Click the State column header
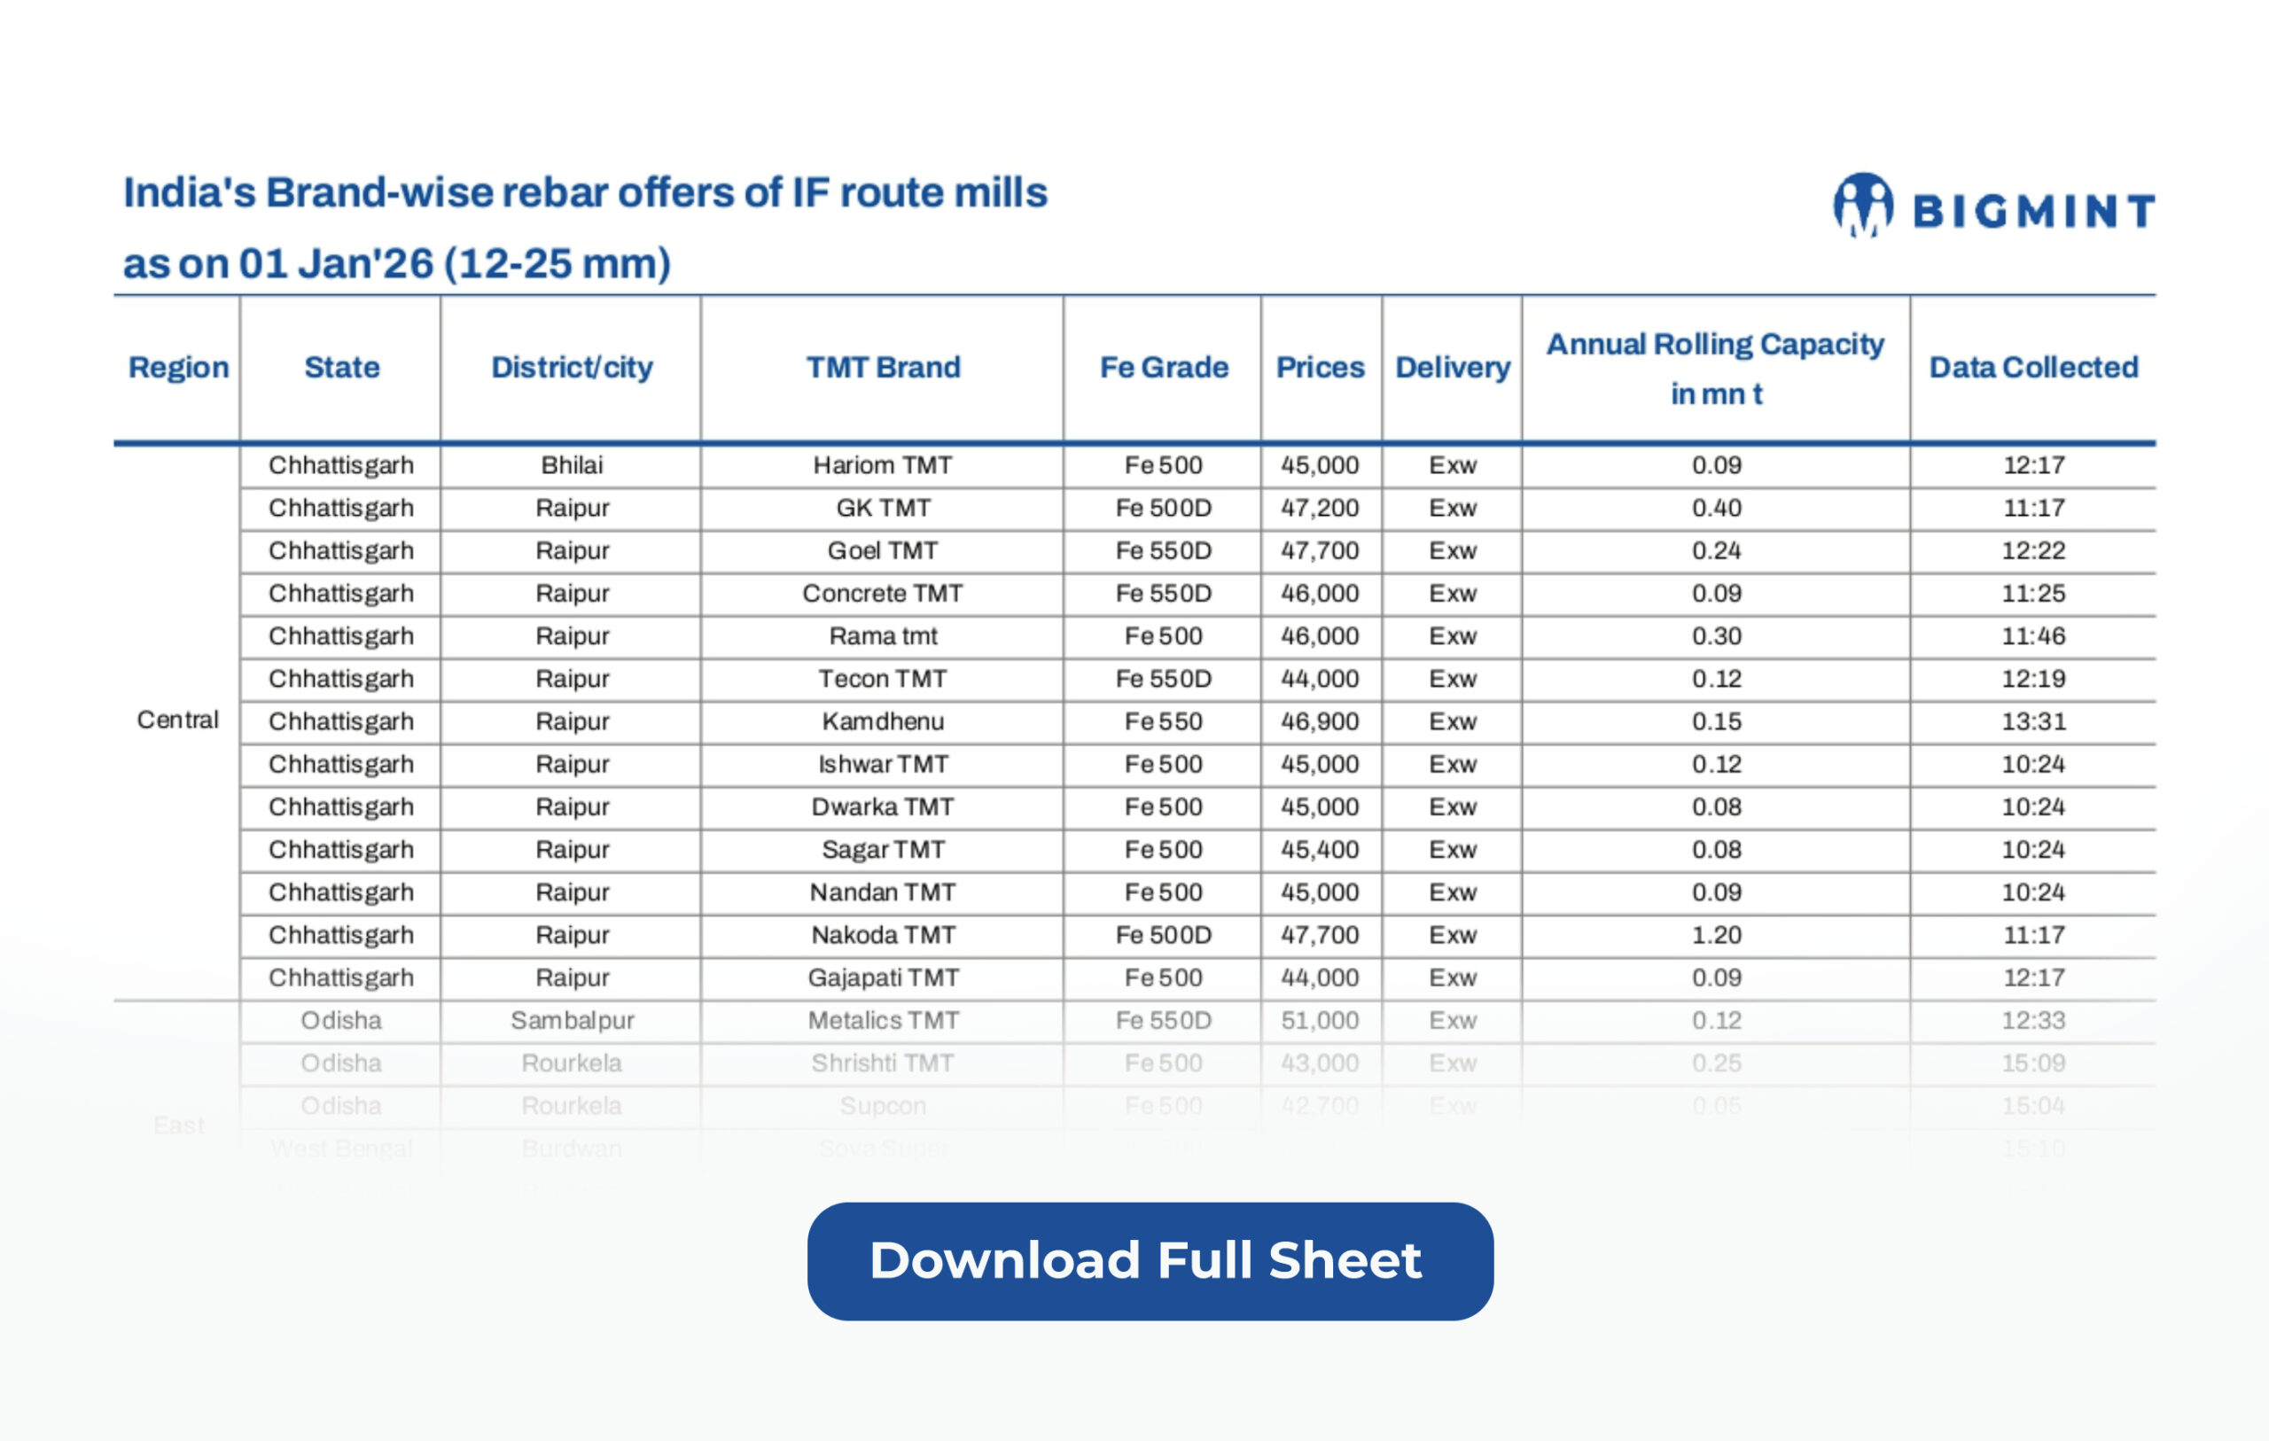The height and width of the screenshot is (1441, 2269). [341, 368]
